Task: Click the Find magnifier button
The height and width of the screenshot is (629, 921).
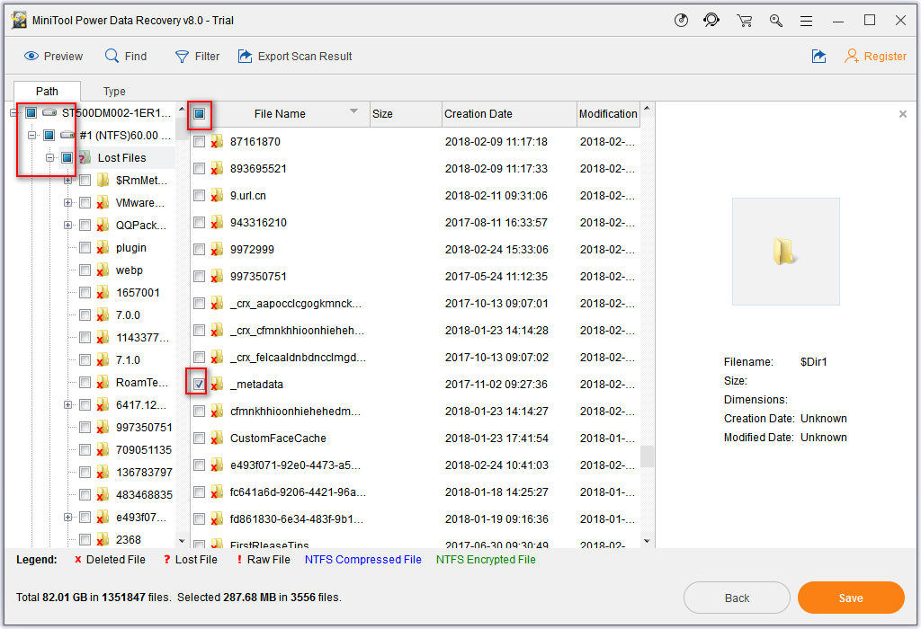Action: tap(126, 57)
